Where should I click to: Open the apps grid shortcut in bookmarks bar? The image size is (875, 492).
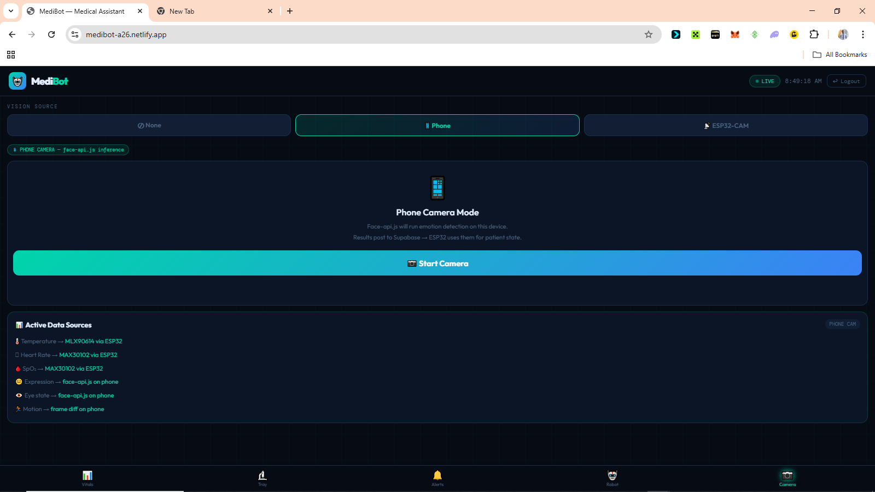(11, 55)
